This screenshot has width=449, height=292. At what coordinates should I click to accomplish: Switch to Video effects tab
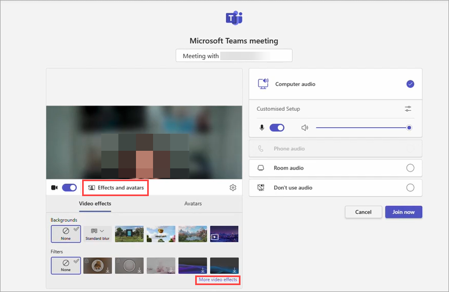[95, 204]
